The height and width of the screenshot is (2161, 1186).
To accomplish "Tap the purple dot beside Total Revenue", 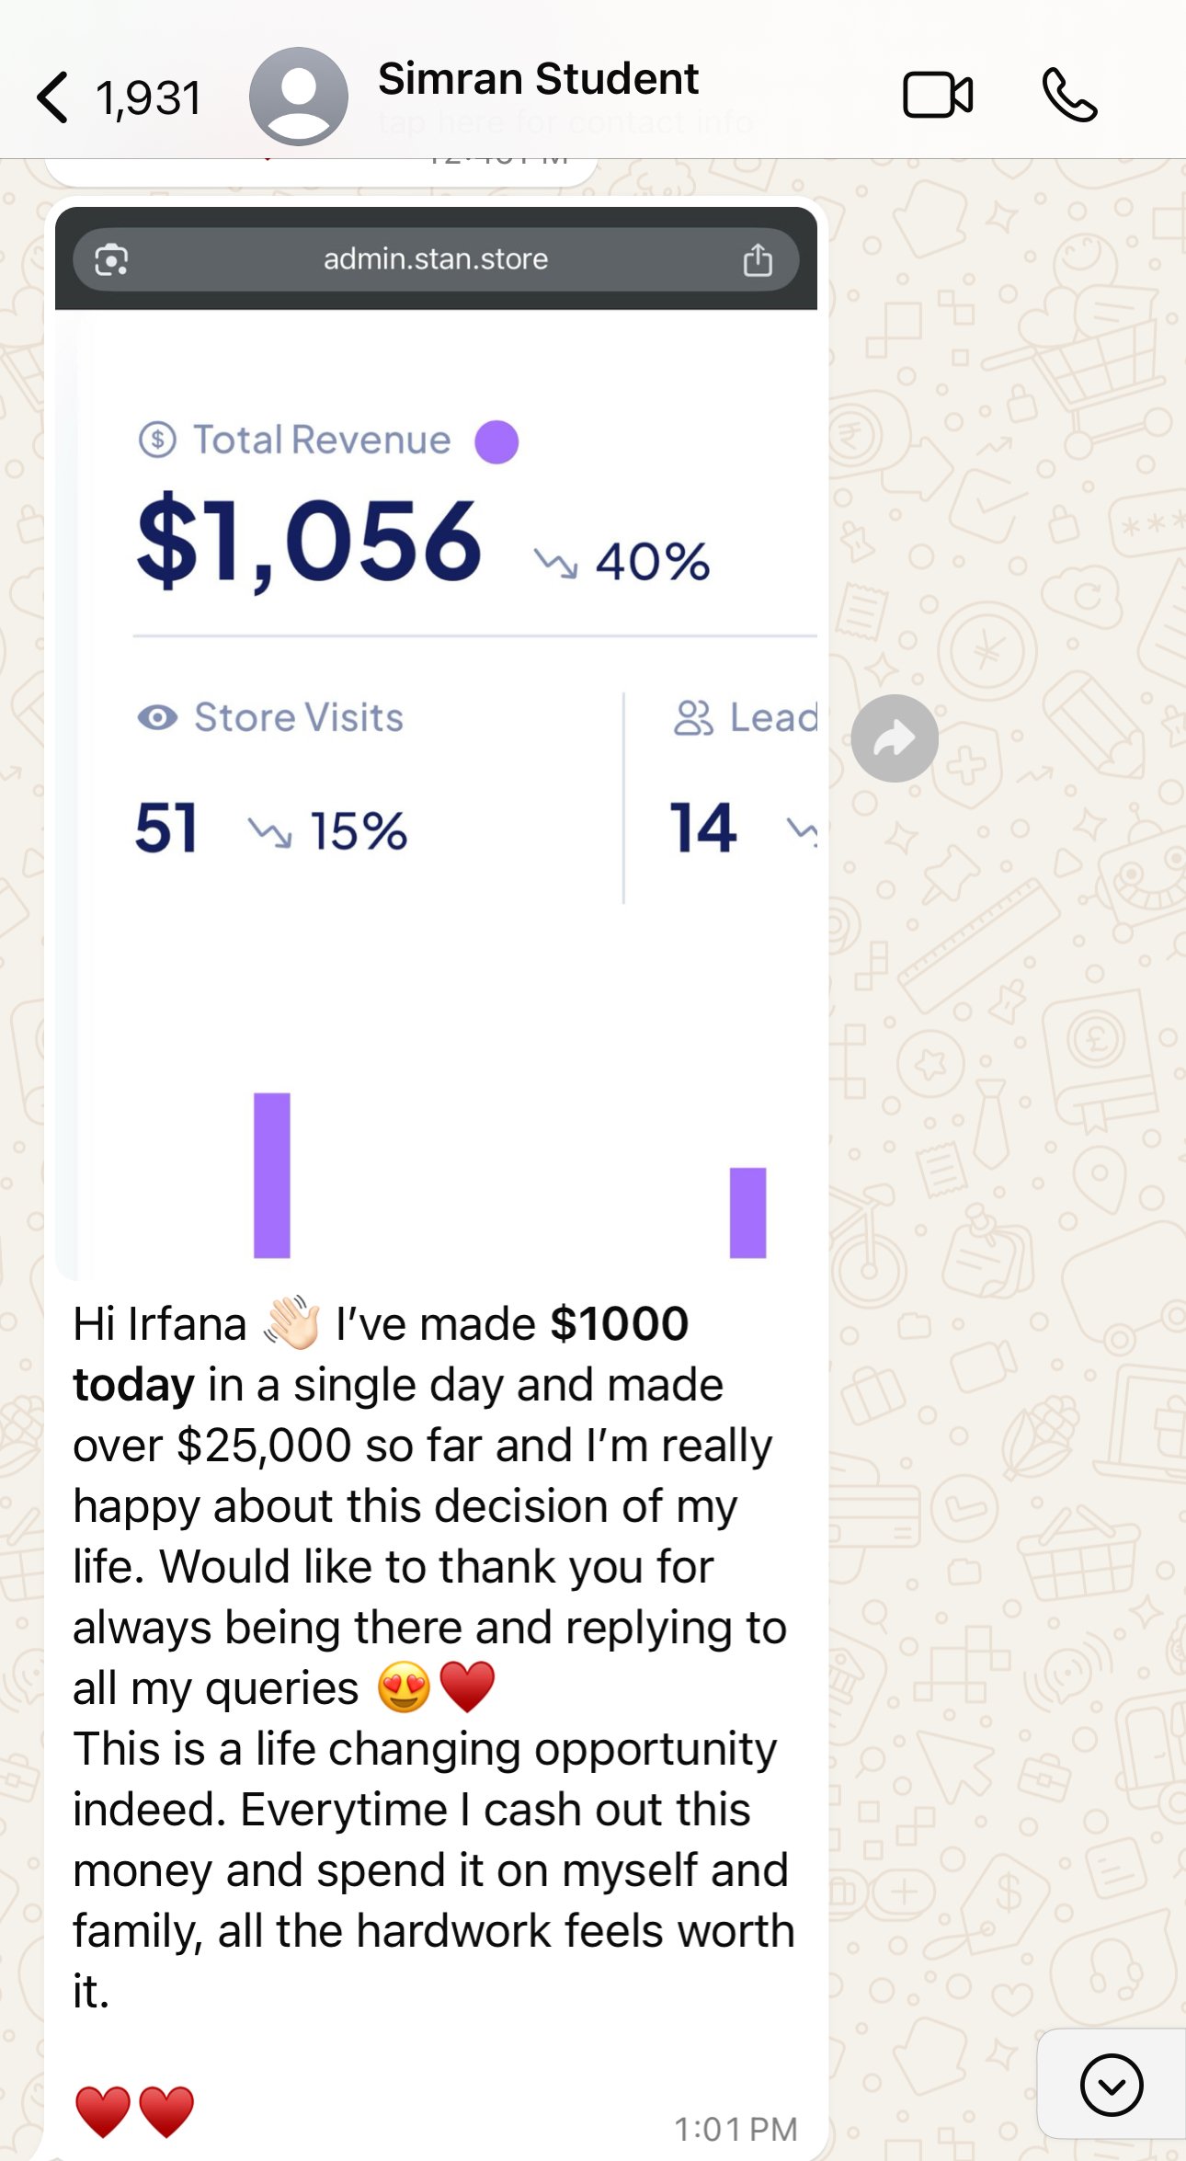I will pyautogui.click(x=496, y=441).
